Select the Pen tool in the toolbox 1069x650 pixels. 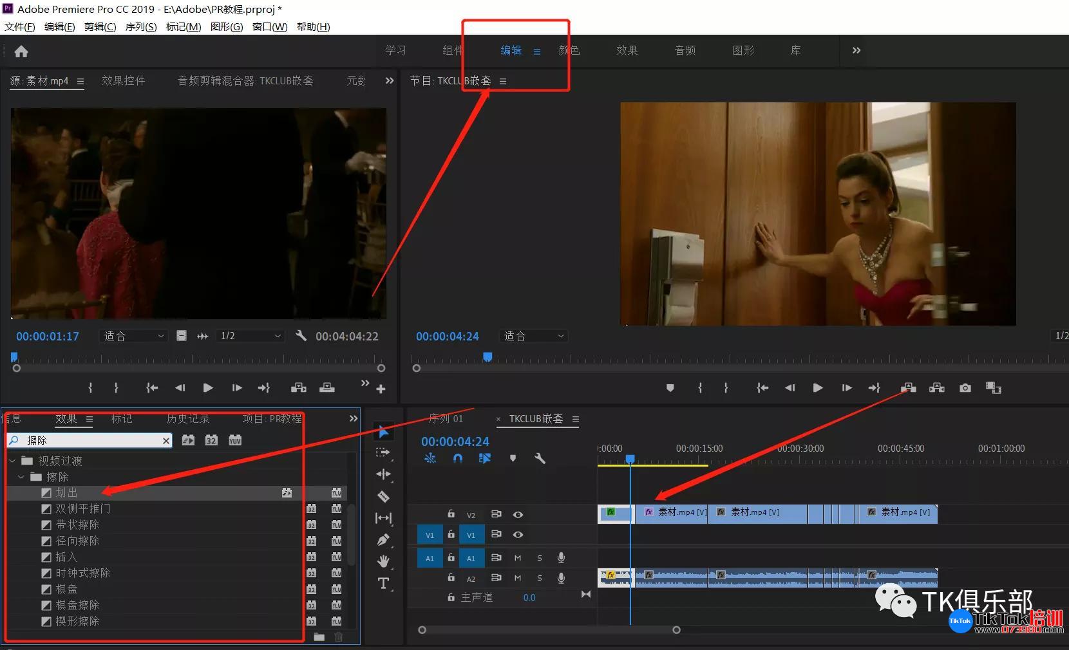(x=383, y=540)
